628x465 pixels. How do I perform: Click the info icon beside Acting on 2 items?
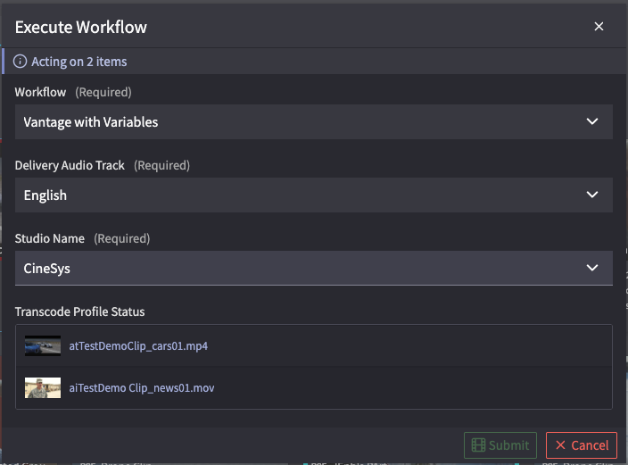20,62
